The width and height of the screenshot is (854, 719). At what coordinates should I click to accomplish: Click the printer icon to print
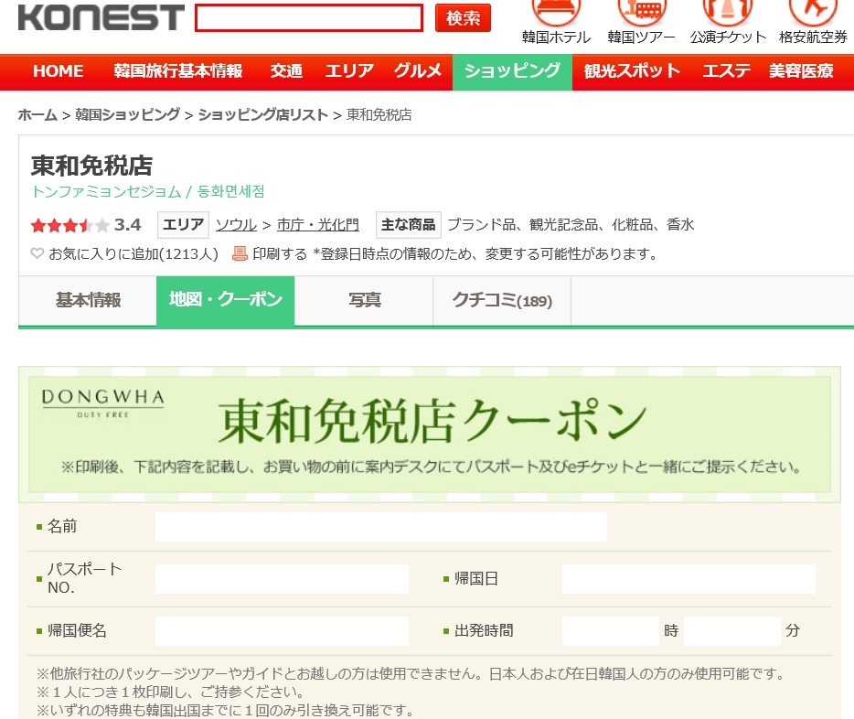pyautogui.click(x=240, y=254)
